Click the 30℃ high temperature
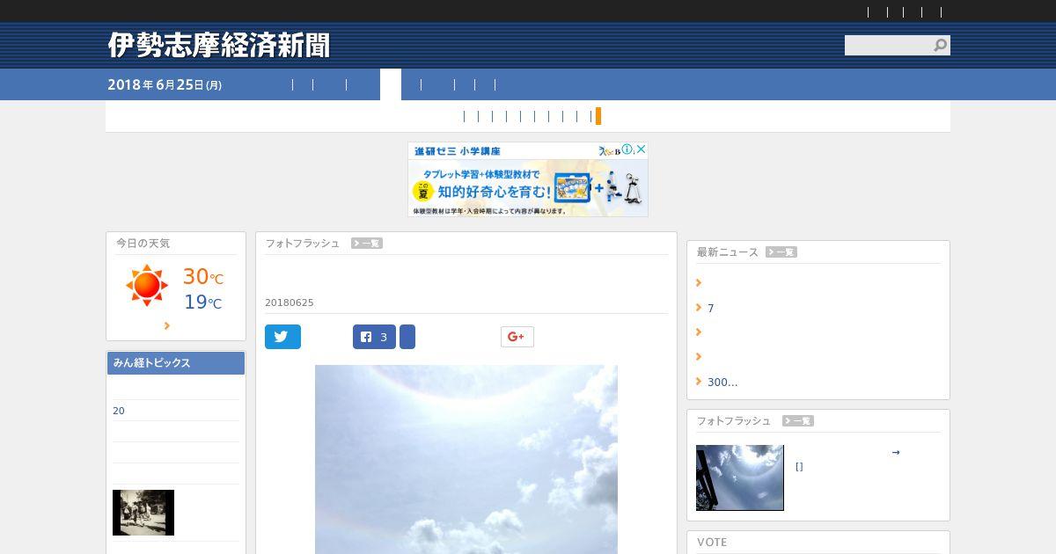Image resolution: width=1056 pixels, height=554 pixels. [202, 277]
